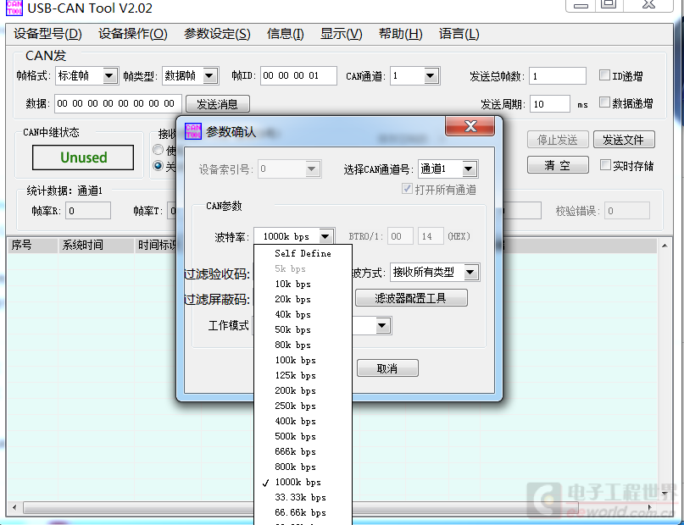
Task: Open the 语言(L) menu
Action: click(x=459, y=34)
